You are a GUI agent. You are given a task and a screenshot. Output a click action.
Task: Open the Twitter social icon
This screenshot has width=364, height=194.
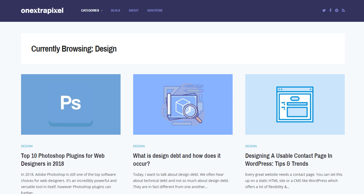[324, 11]
